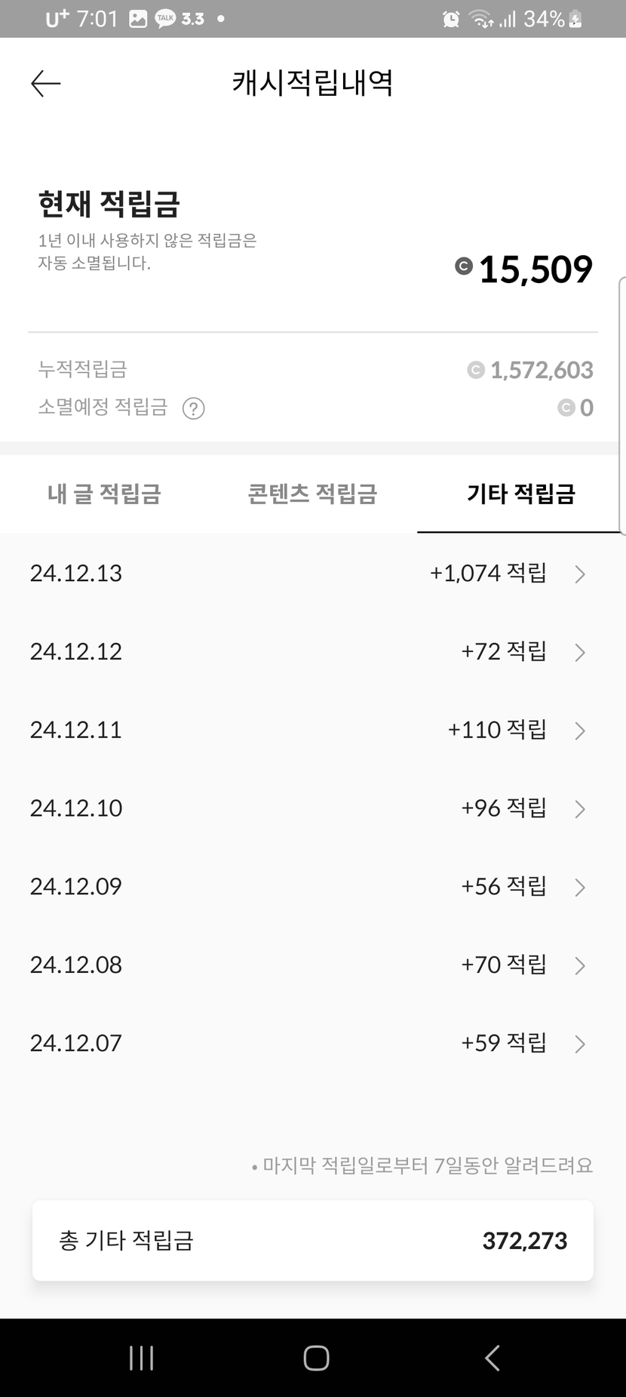Tap the 총 기타 적립금 summary card
This screenshot has width=626, height=1397.
(312, 1240)
